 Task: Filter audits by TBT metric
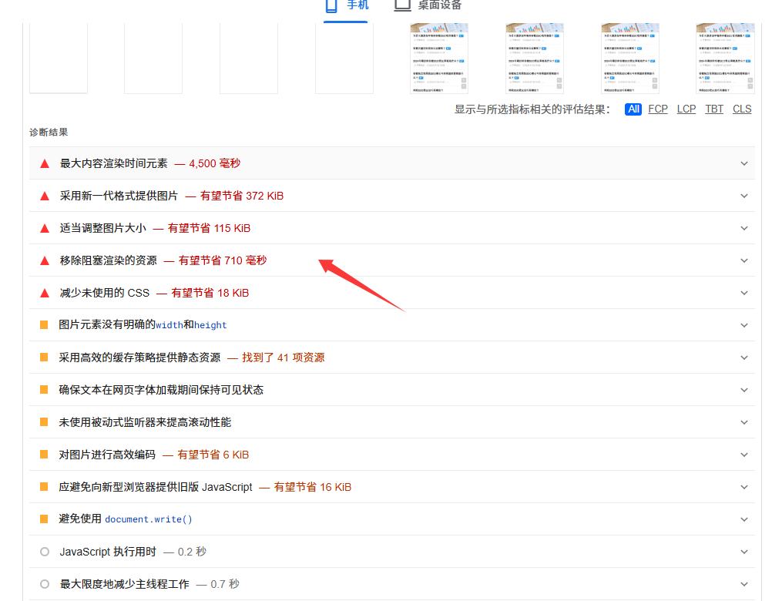click(714, 109)
